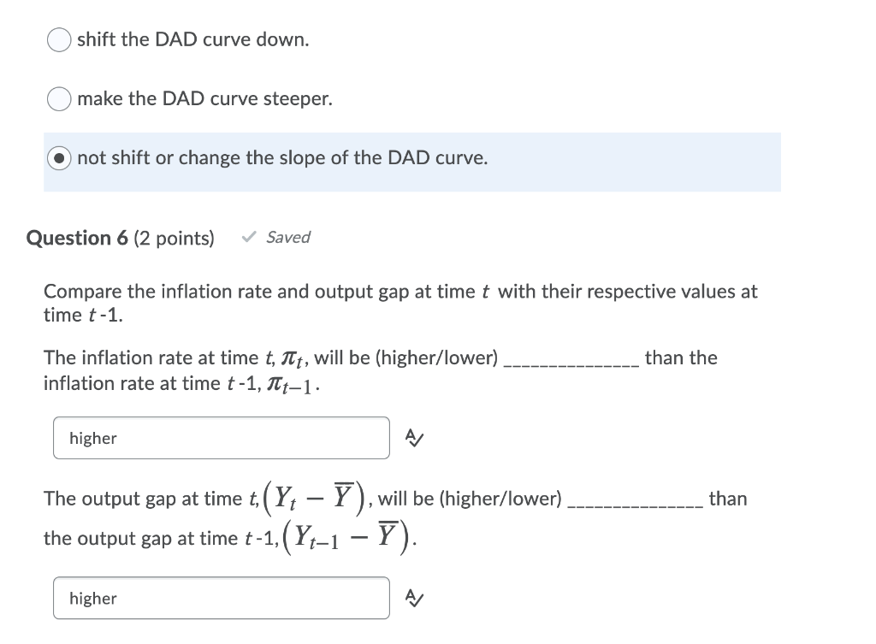
Task: Click the 'shift the DAD curve down' text label
Action: (192, 39)
